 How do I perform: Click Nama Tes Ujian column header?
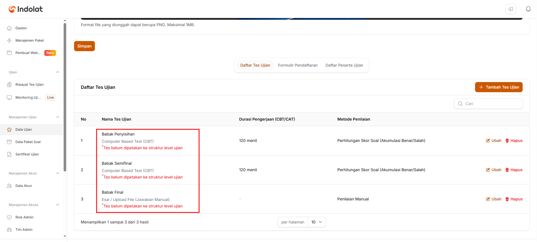[117, 119]
